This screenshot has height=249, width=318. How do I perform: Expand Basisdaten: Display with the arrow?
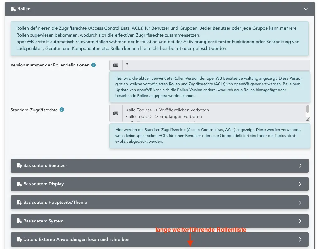click(x=300, y=184)
